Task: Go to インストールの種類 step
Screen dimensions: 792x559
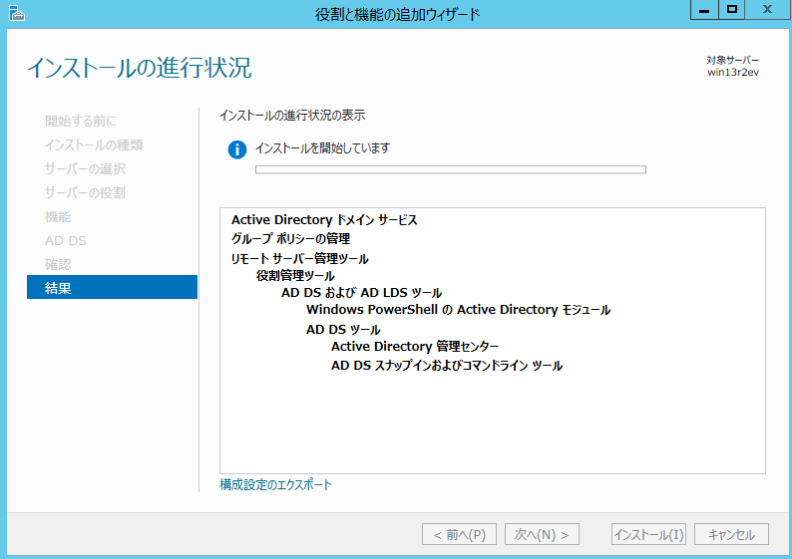Action: tap(94, 145)
